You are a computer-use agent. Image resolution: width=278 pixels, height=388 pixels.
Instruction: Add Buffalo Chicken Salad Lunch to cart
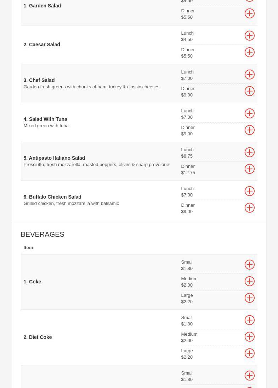pyautogui.click(x=249, y=191)
